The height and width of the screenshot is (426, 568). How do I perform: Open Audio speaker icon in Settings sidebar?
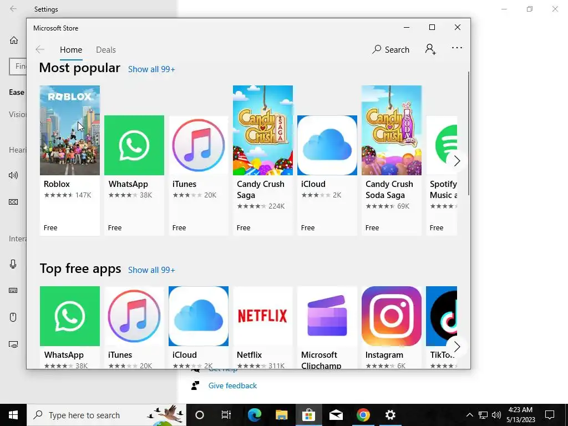13,176
